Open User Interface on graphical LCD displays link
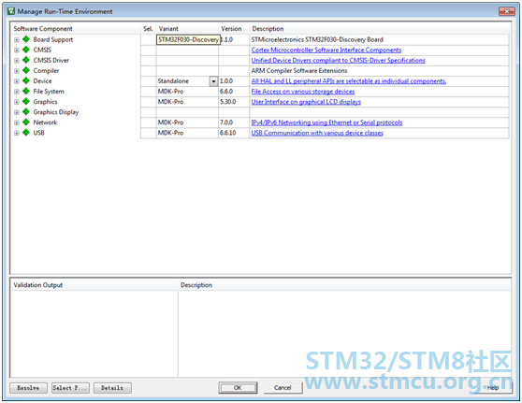 tap(306, 102)
